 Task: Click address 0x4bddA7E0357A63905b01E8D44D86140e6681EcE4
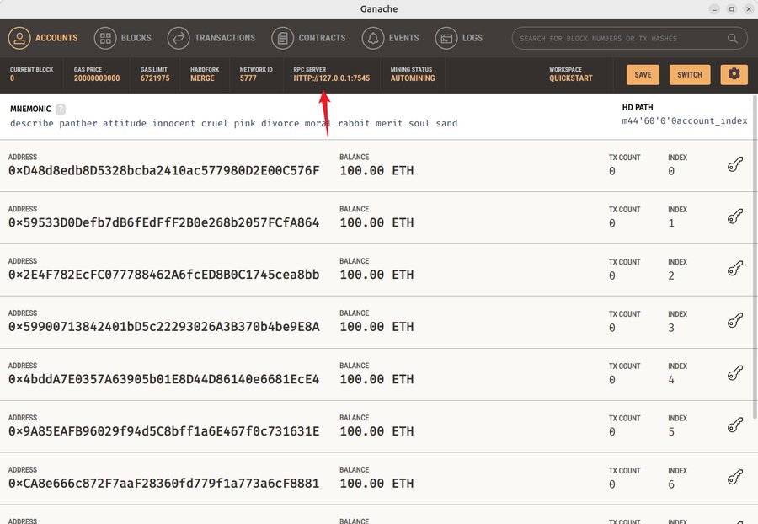(x=164, y=379)
